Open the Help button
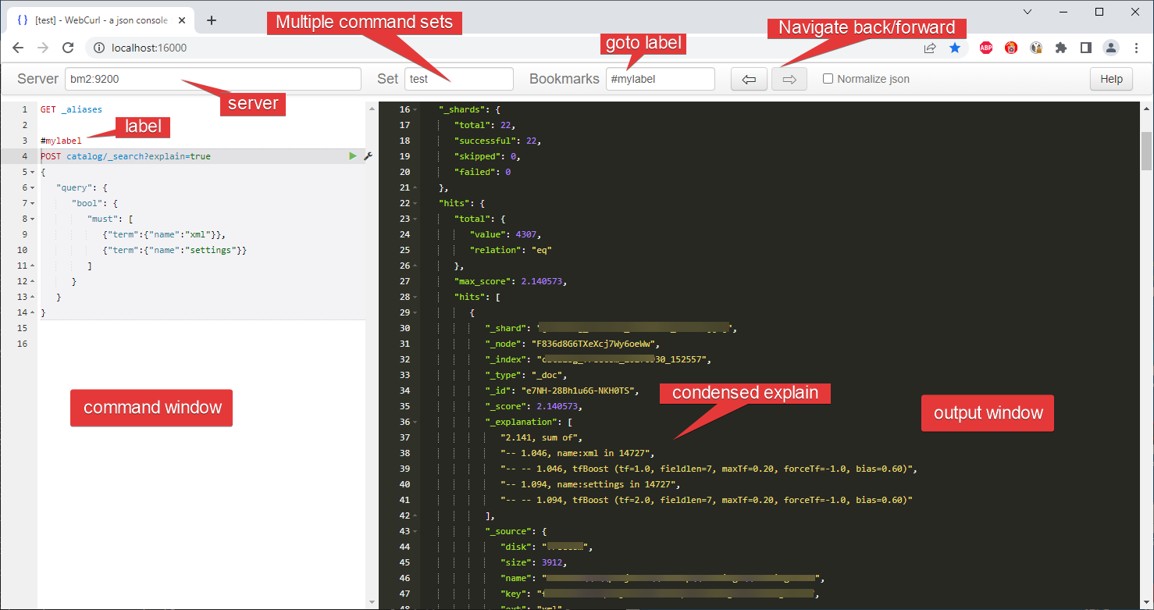Image resolution: width=1154 pixels, height=610 pixels. [1111, 79]
